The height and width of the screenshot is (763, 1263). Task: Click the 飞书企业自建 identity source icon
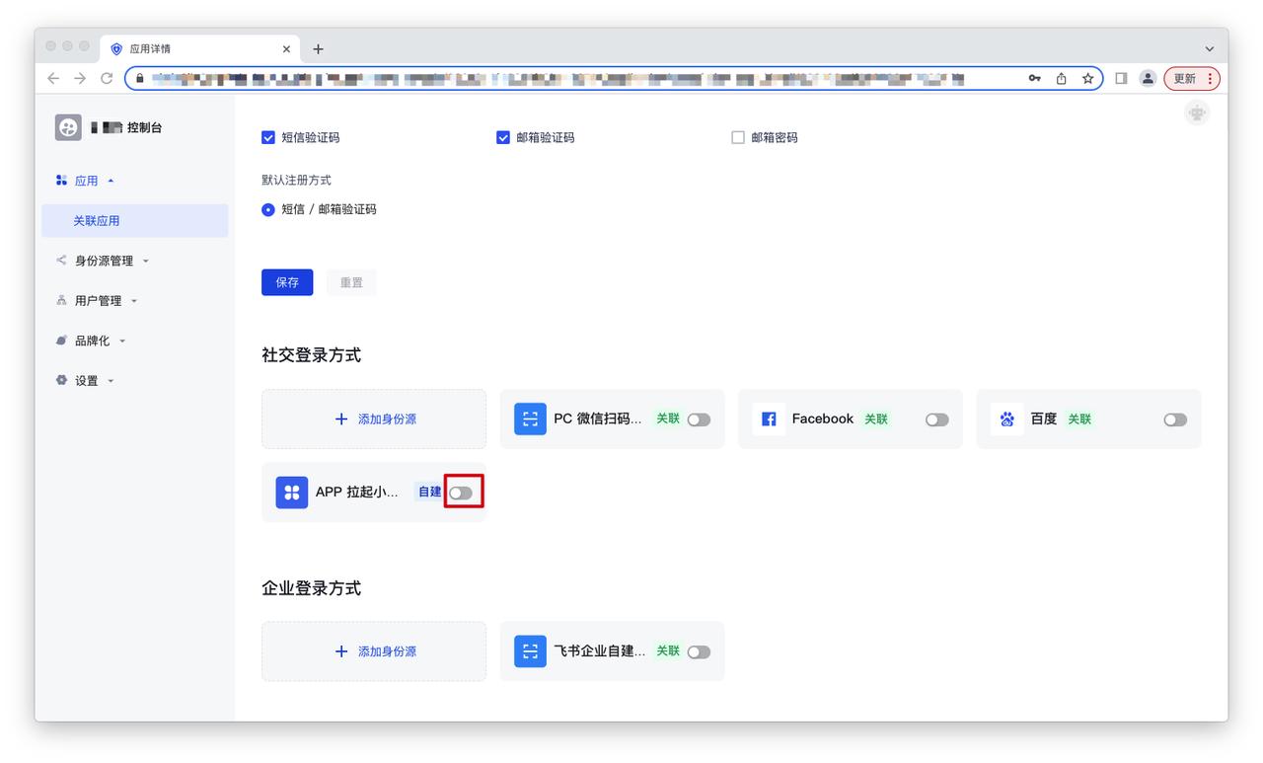coord(530,651)
